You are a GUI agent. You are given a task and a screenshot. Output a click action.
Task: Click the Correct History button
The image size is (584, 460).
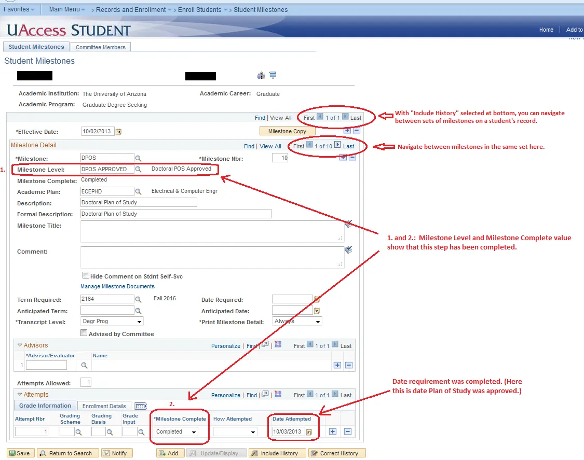(x=337, y=453)
